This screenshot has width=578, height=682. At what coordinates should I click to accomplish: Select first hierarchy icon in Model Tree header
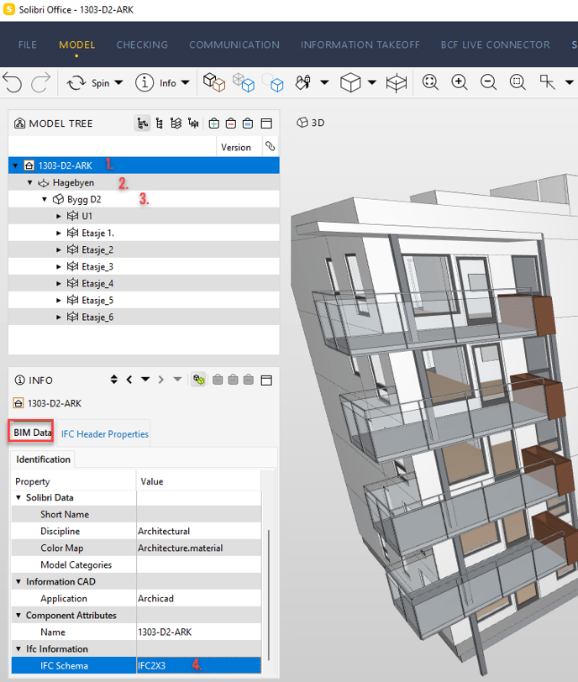point(142,123)
